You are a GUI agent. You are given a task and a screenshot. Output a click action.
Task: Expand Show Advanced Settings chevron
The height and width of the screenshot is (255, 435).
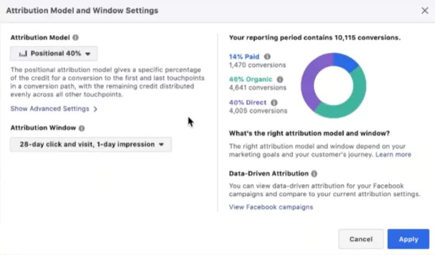(96, 109)
